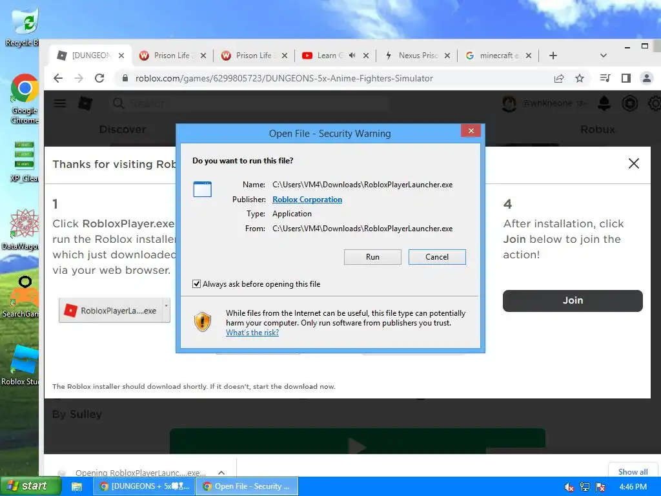Reload the Roblox page
Image resolution: width=661 pixels, height=496 pixels.
[99, 78]
